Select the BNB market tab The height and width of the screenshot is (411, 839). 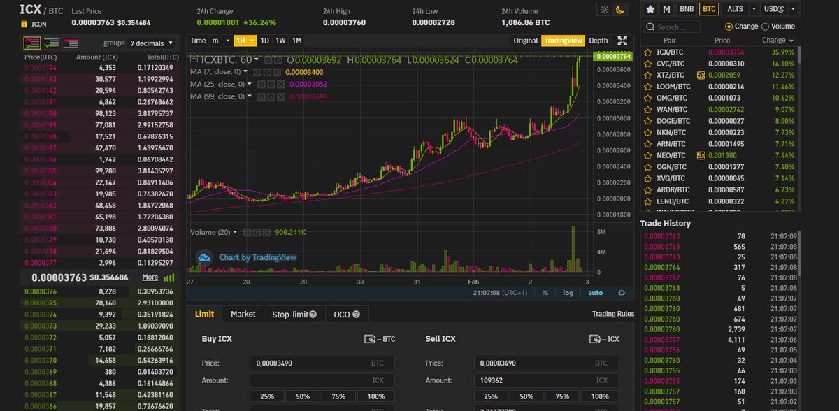pyautogui.click(x=687, y=9)
